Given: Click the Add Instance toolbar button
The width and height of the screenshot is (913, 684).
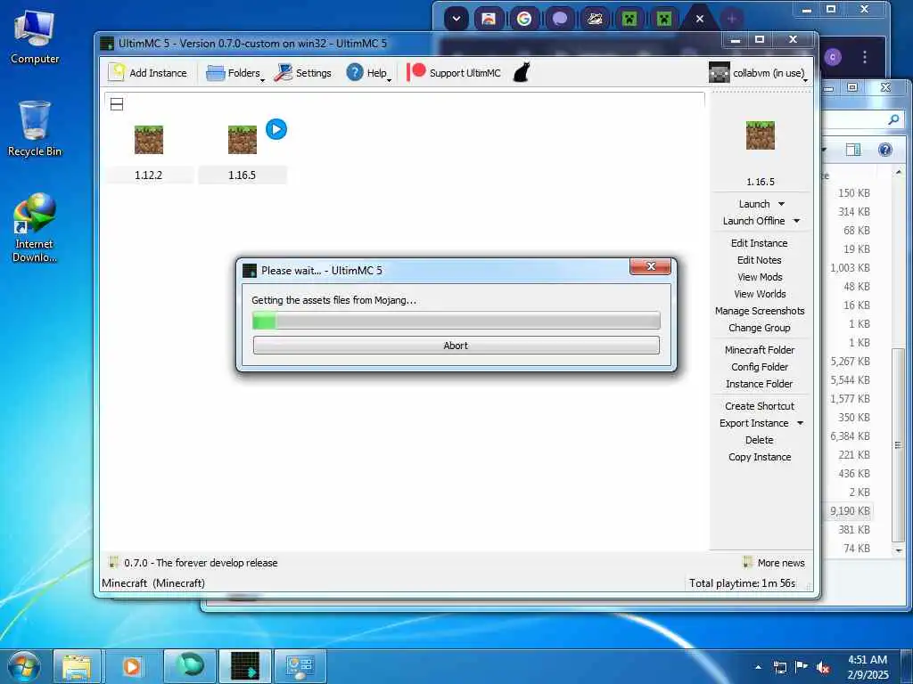Looking at the screenshot, I should coord(148,73).
